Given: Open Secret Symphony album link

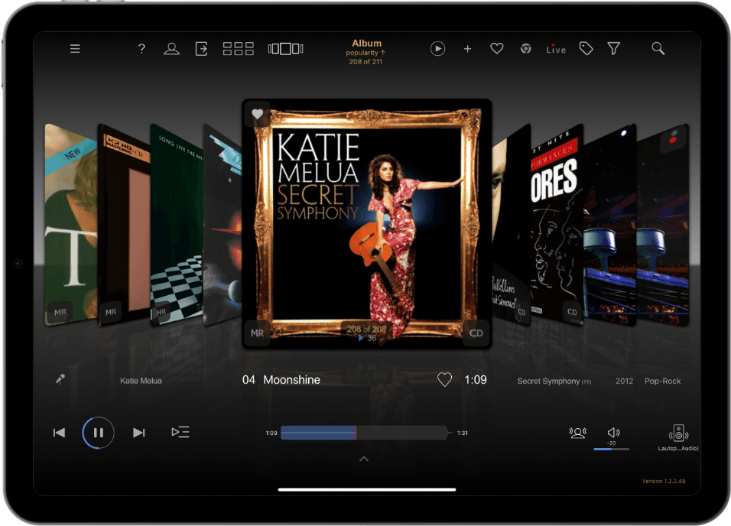Looking at the screenshot, I should click(554, 381).
